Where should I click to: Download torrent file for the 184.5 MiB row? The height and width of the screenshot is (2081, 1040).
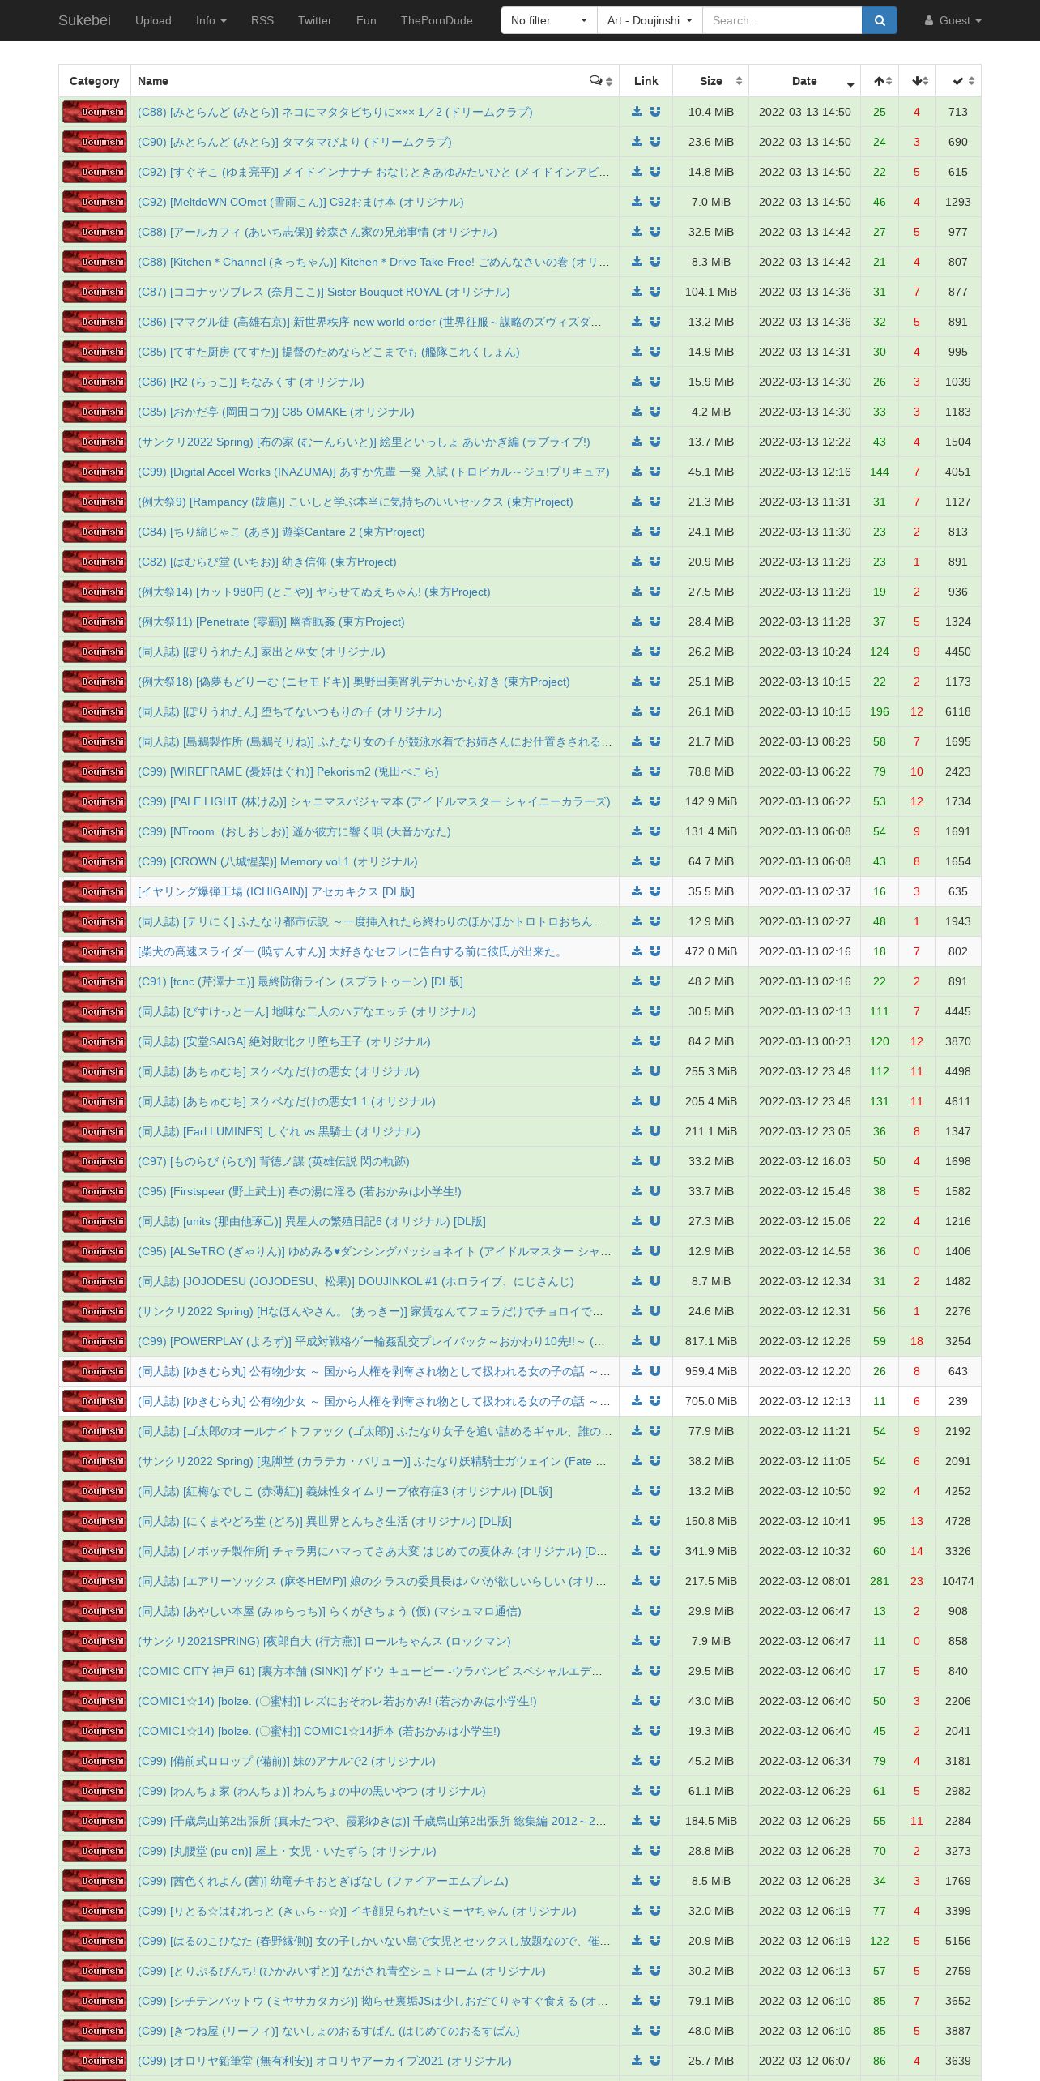click(x=637, y=1821)
